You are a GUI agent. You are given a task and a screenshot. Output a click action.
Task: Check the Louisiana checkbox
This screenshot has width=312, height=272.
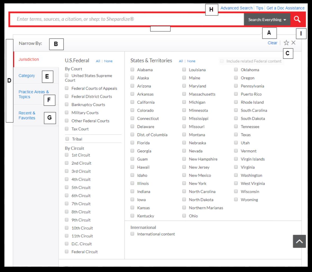pos(184,69)
